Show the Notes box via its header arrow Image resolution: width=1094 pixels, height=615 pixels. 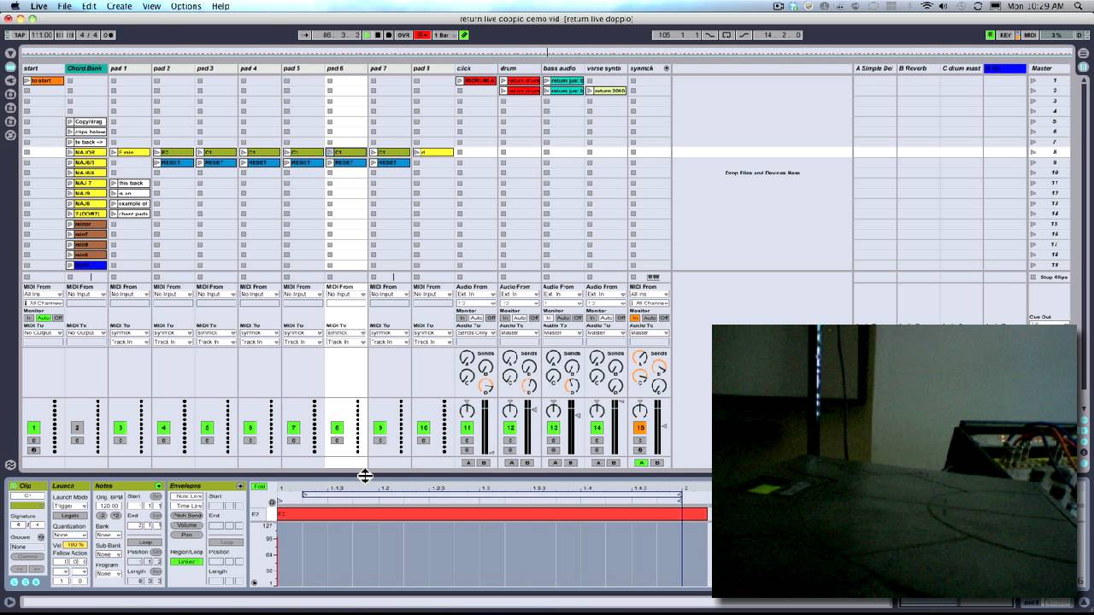coord(158,486)
